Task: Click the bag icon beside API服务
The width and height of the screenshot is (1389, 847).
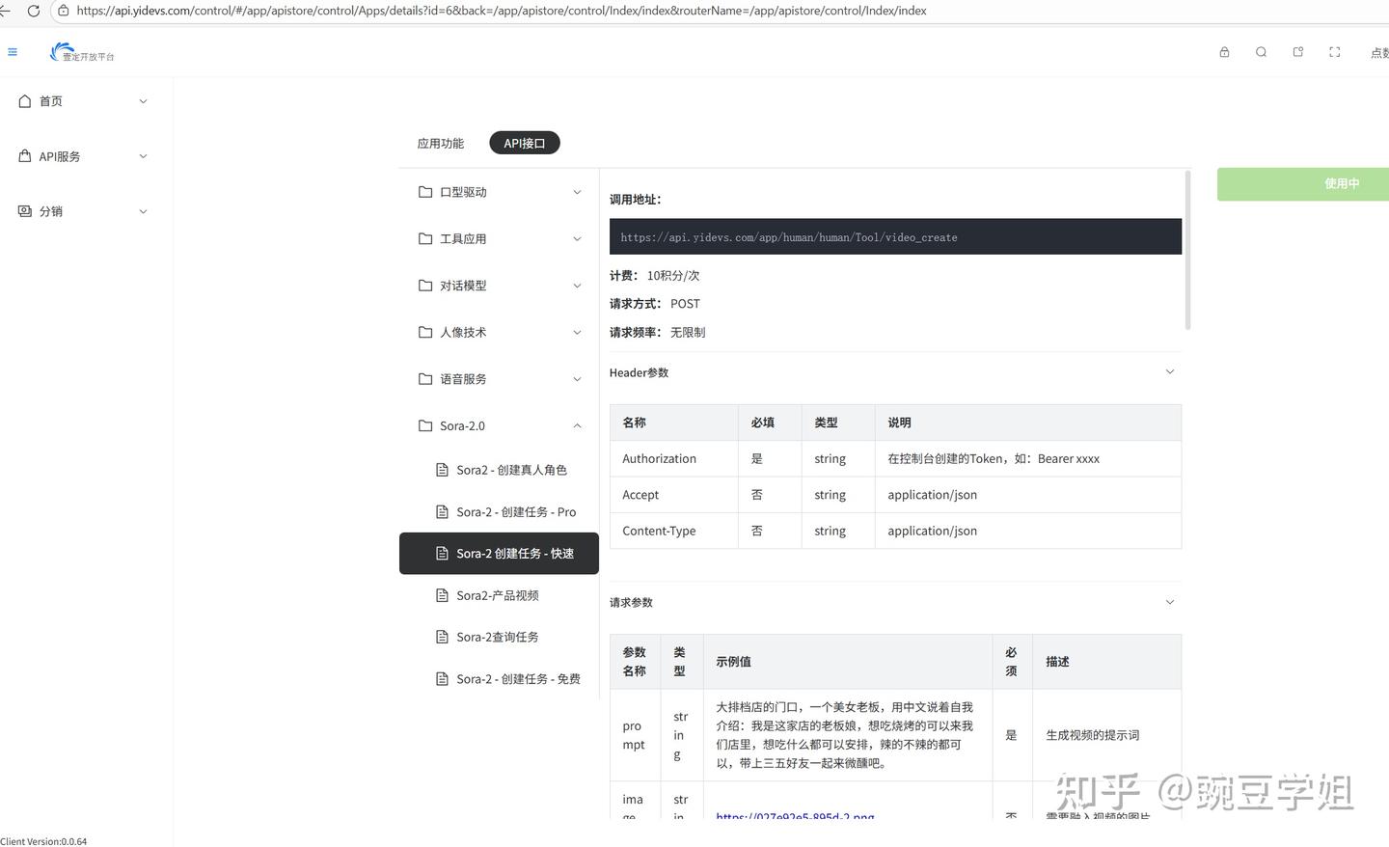Action: [x=25, y=156]
